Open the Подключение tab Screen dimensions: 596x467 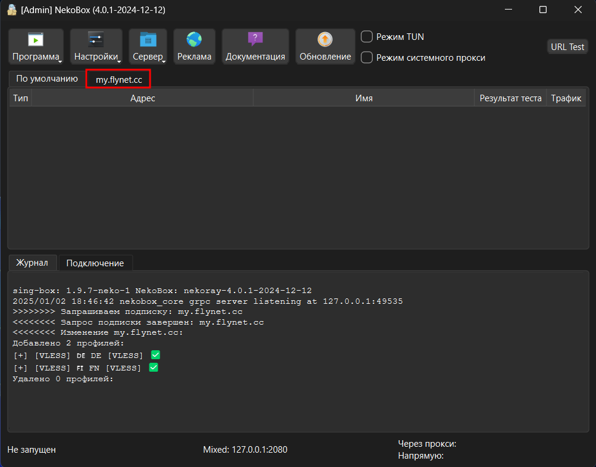point(95,263)
